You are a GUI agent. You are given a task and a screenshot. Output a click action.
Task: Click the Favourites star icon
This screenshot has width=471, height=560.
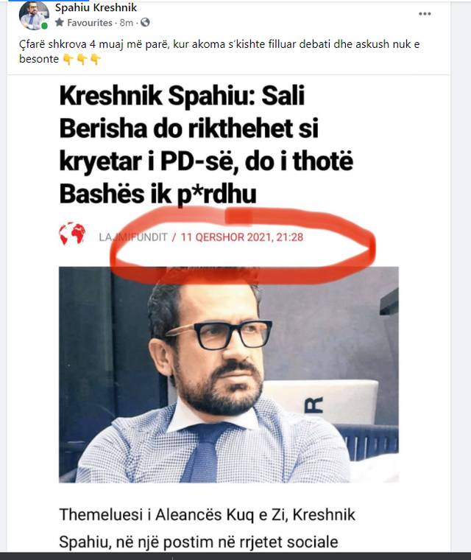click(59, 23)
